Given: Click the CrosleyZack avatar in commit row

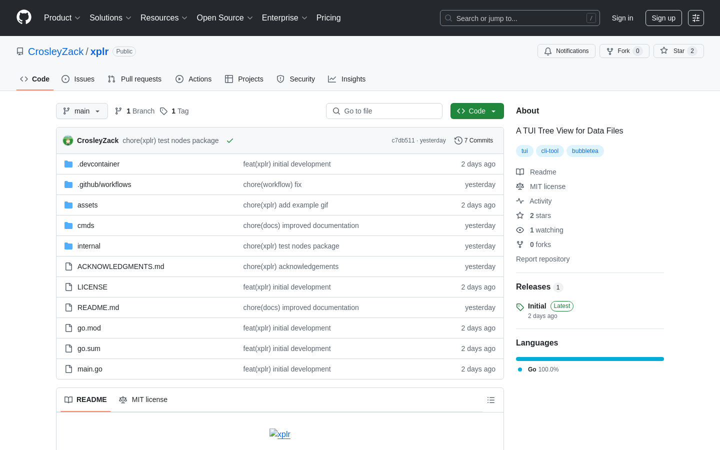Looking at the screenshot, I should tap(68, 140).
